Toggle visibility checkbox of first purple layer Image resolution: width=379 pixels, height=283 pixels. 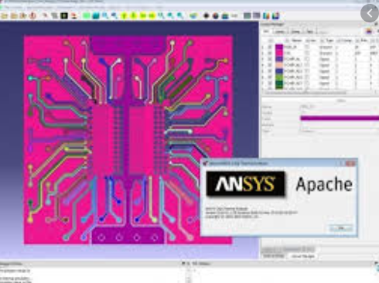point(270,47)
